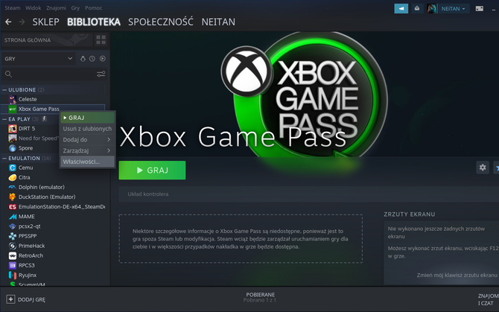Toggle the Steam Deck compatibility filter icon

pos(83,59)
